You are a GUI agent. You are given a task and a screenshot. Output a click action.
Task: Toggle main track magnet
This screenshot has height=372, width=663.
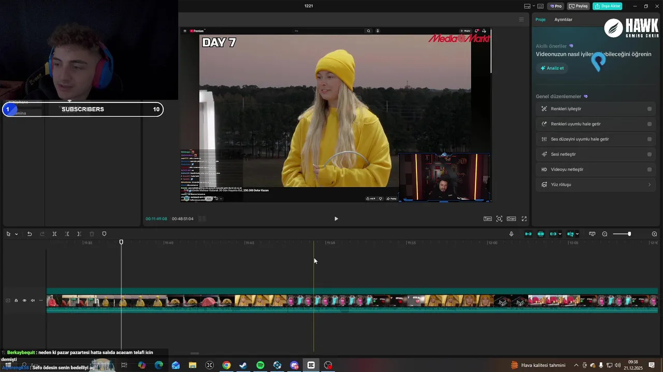pos(528,234)
